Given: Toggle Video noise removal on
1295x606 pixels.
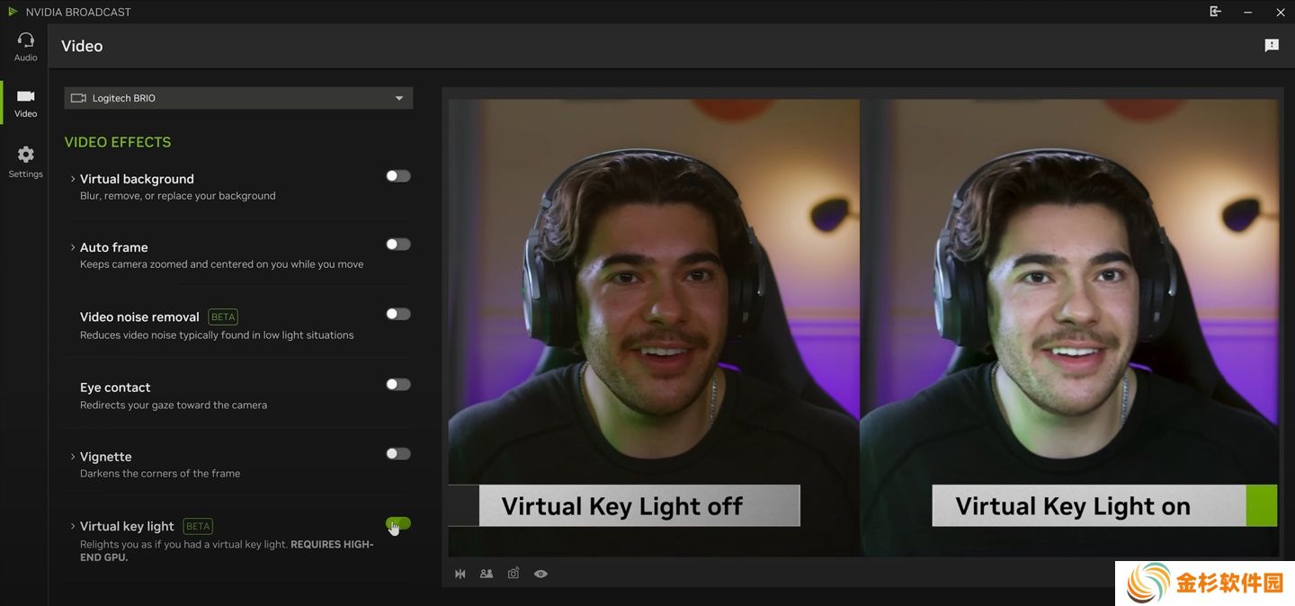Looking at the screenshot, I should click(x=398, y=314).
